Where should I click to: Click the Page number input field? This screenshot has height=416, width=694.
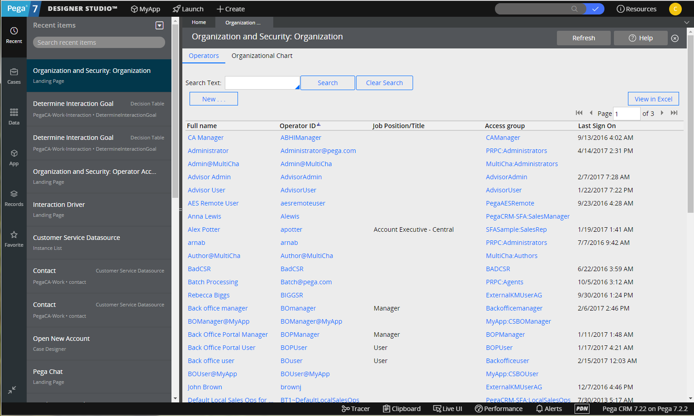point(627,113)
